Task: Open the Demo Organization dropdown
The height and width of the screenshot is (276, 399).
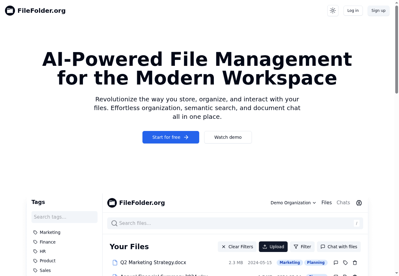Action: (293, 203)
